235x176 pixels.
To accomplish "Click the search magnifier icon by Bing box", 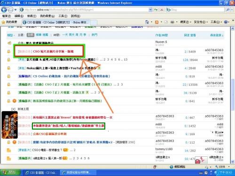I will click(x=228, y=10).
